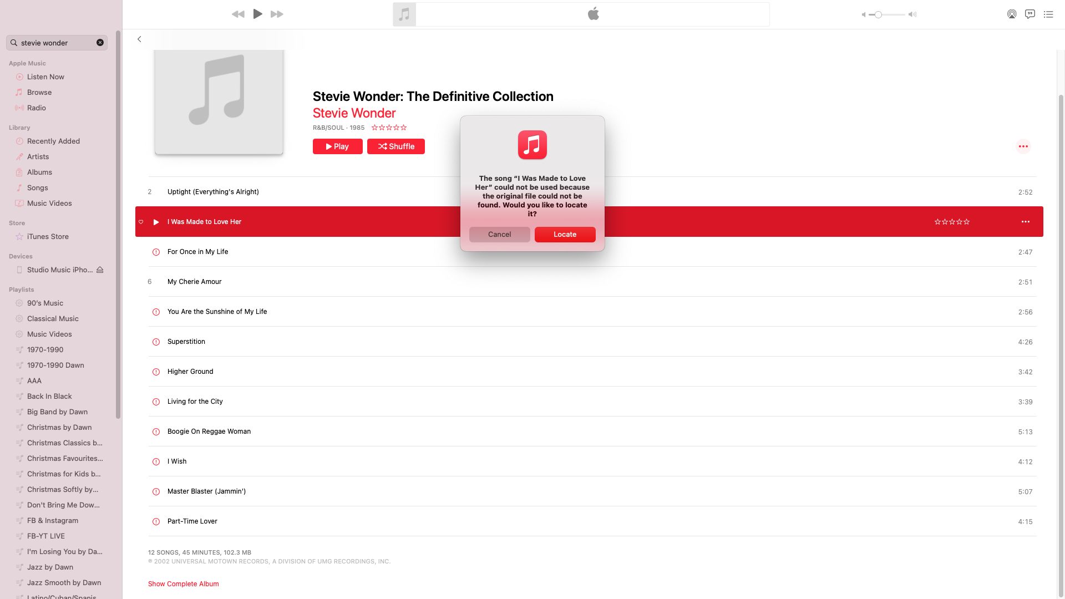
Task: Select the song My Cherie Amour
Action: point(194,282)
